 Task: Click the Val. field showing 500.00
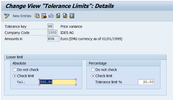[57, 82]
